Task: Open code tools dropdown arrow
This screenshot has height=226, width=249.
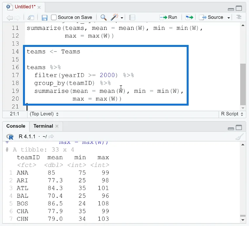Action: tap(122, 18)
